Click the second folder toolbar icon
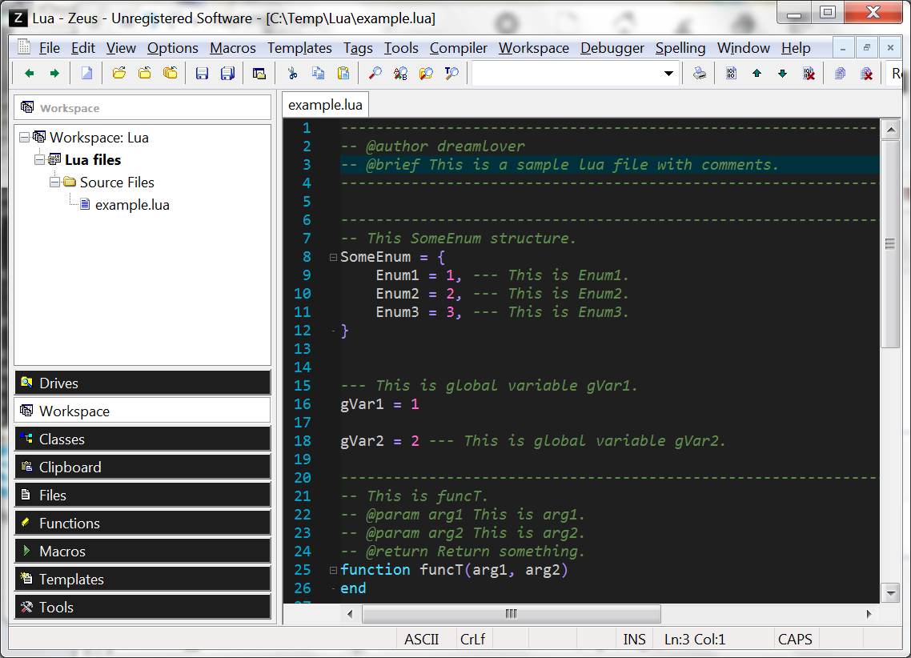Screen dimensions: 911x658 (145, 73)
